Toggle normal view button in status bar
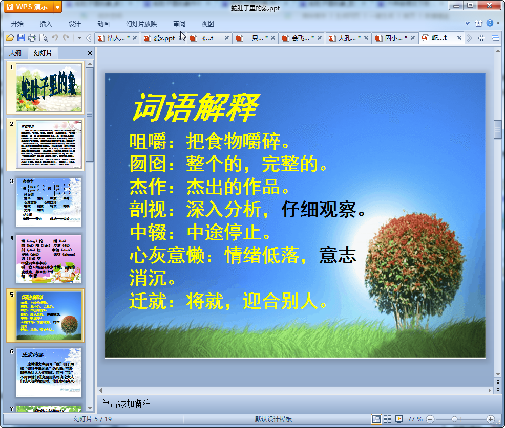 [x=376, y=419]
